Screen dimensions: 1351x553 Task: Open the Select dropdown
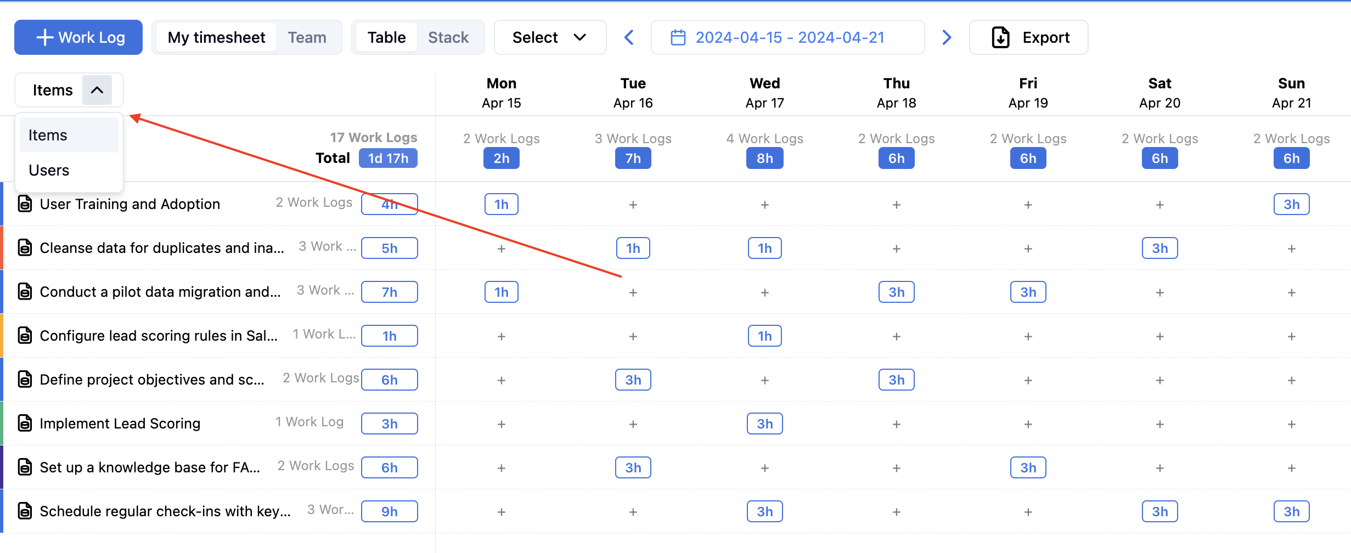[x=550, y=37]
